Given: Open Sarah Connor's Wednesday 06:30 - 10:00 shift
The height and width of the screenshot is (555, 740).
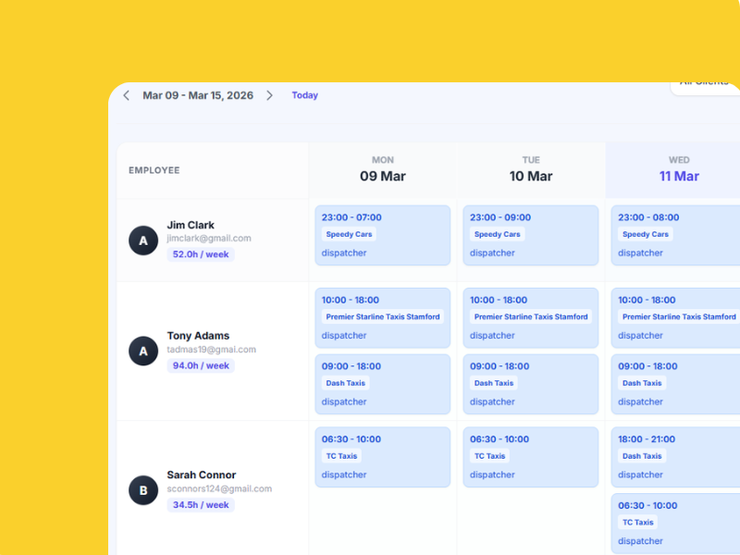Looking at the screenshot, I should (676, 524).
